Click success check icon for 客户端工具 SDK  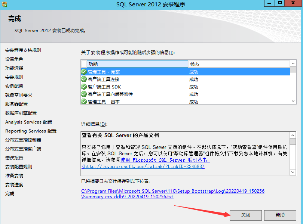pyautogui.click(x=84, y=87)
